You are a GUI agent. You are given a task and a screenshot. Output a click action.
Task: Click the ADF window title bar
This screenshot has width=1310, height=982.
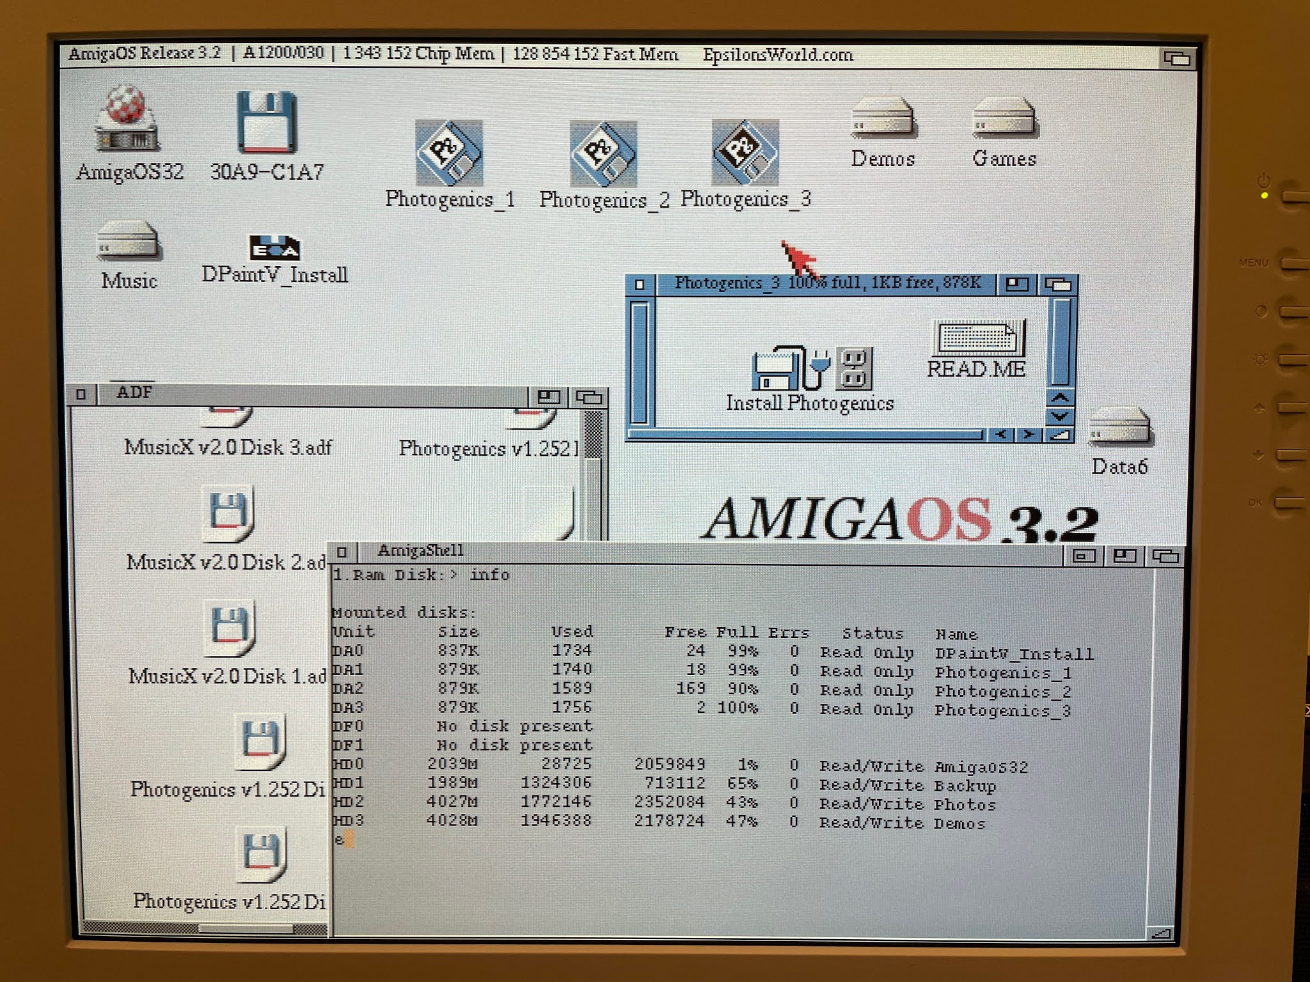coord(313,394)
